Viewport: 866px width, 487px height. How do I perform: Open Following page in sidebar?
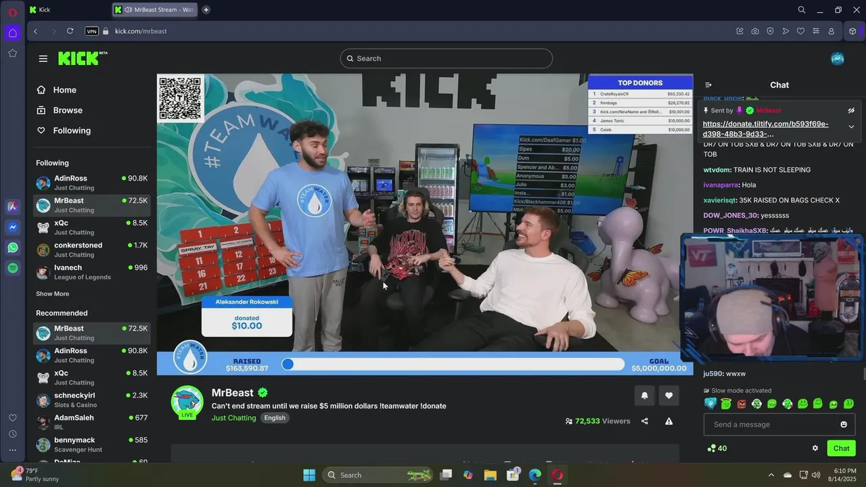(64, 131)
